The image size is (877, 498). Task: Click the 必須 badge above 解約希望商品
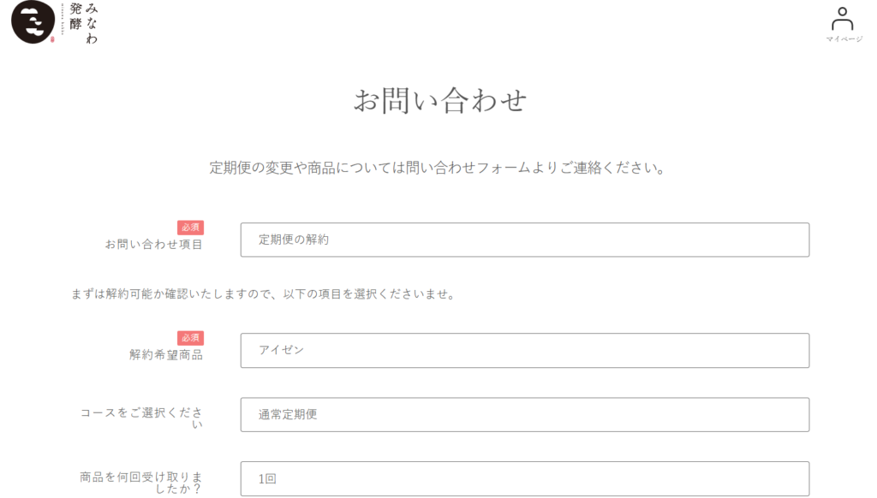click(x=190, y=338)
